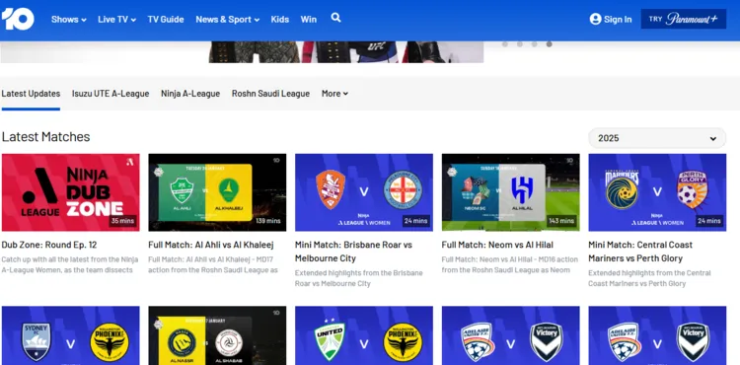Open Brisbane Roar vs Melbourne City thumbnail
740x365 pixels.
(364, 192)
